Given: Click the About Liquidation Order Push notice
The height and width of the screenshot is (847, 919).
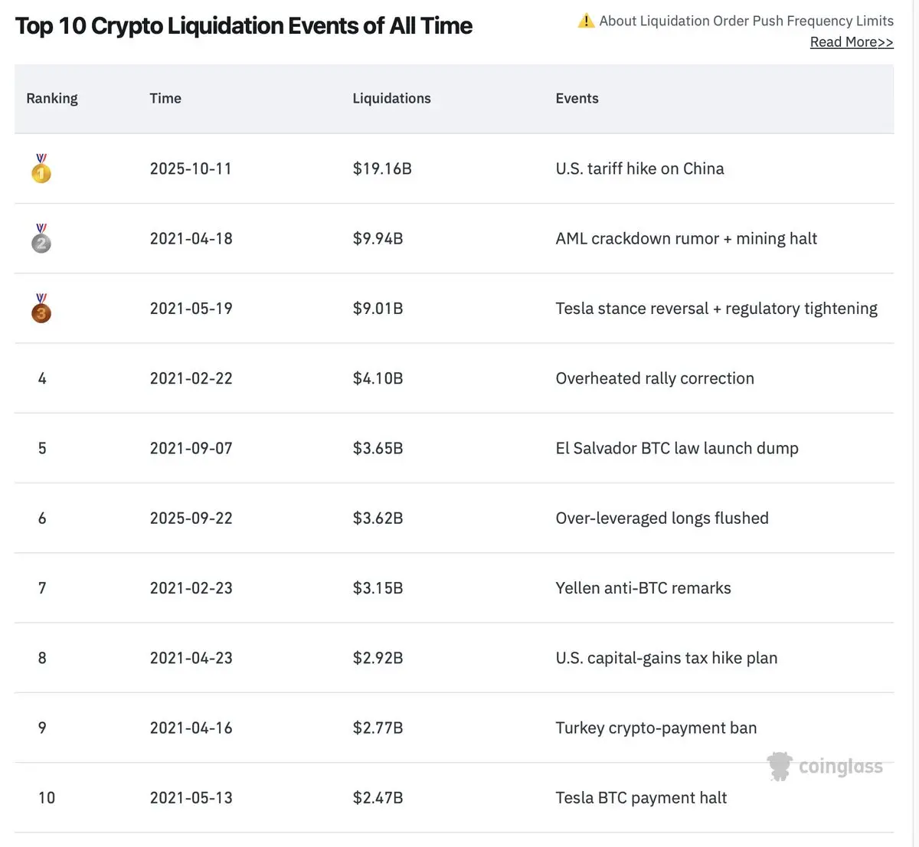Looking at the screenshot, I should pyautogui.click(x=746, y=21).
